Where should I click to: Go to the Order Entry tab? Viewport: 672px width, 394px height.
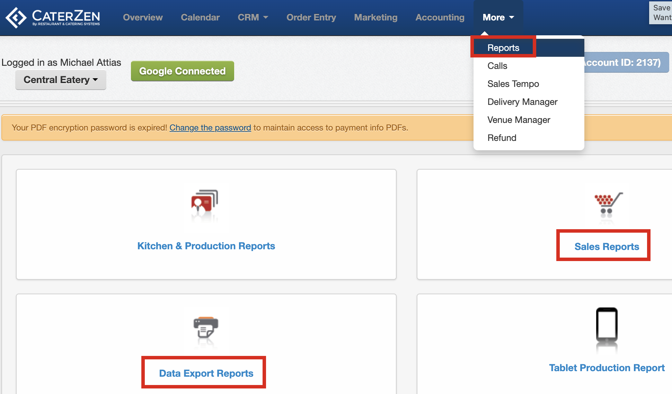[x=311, y=17]
